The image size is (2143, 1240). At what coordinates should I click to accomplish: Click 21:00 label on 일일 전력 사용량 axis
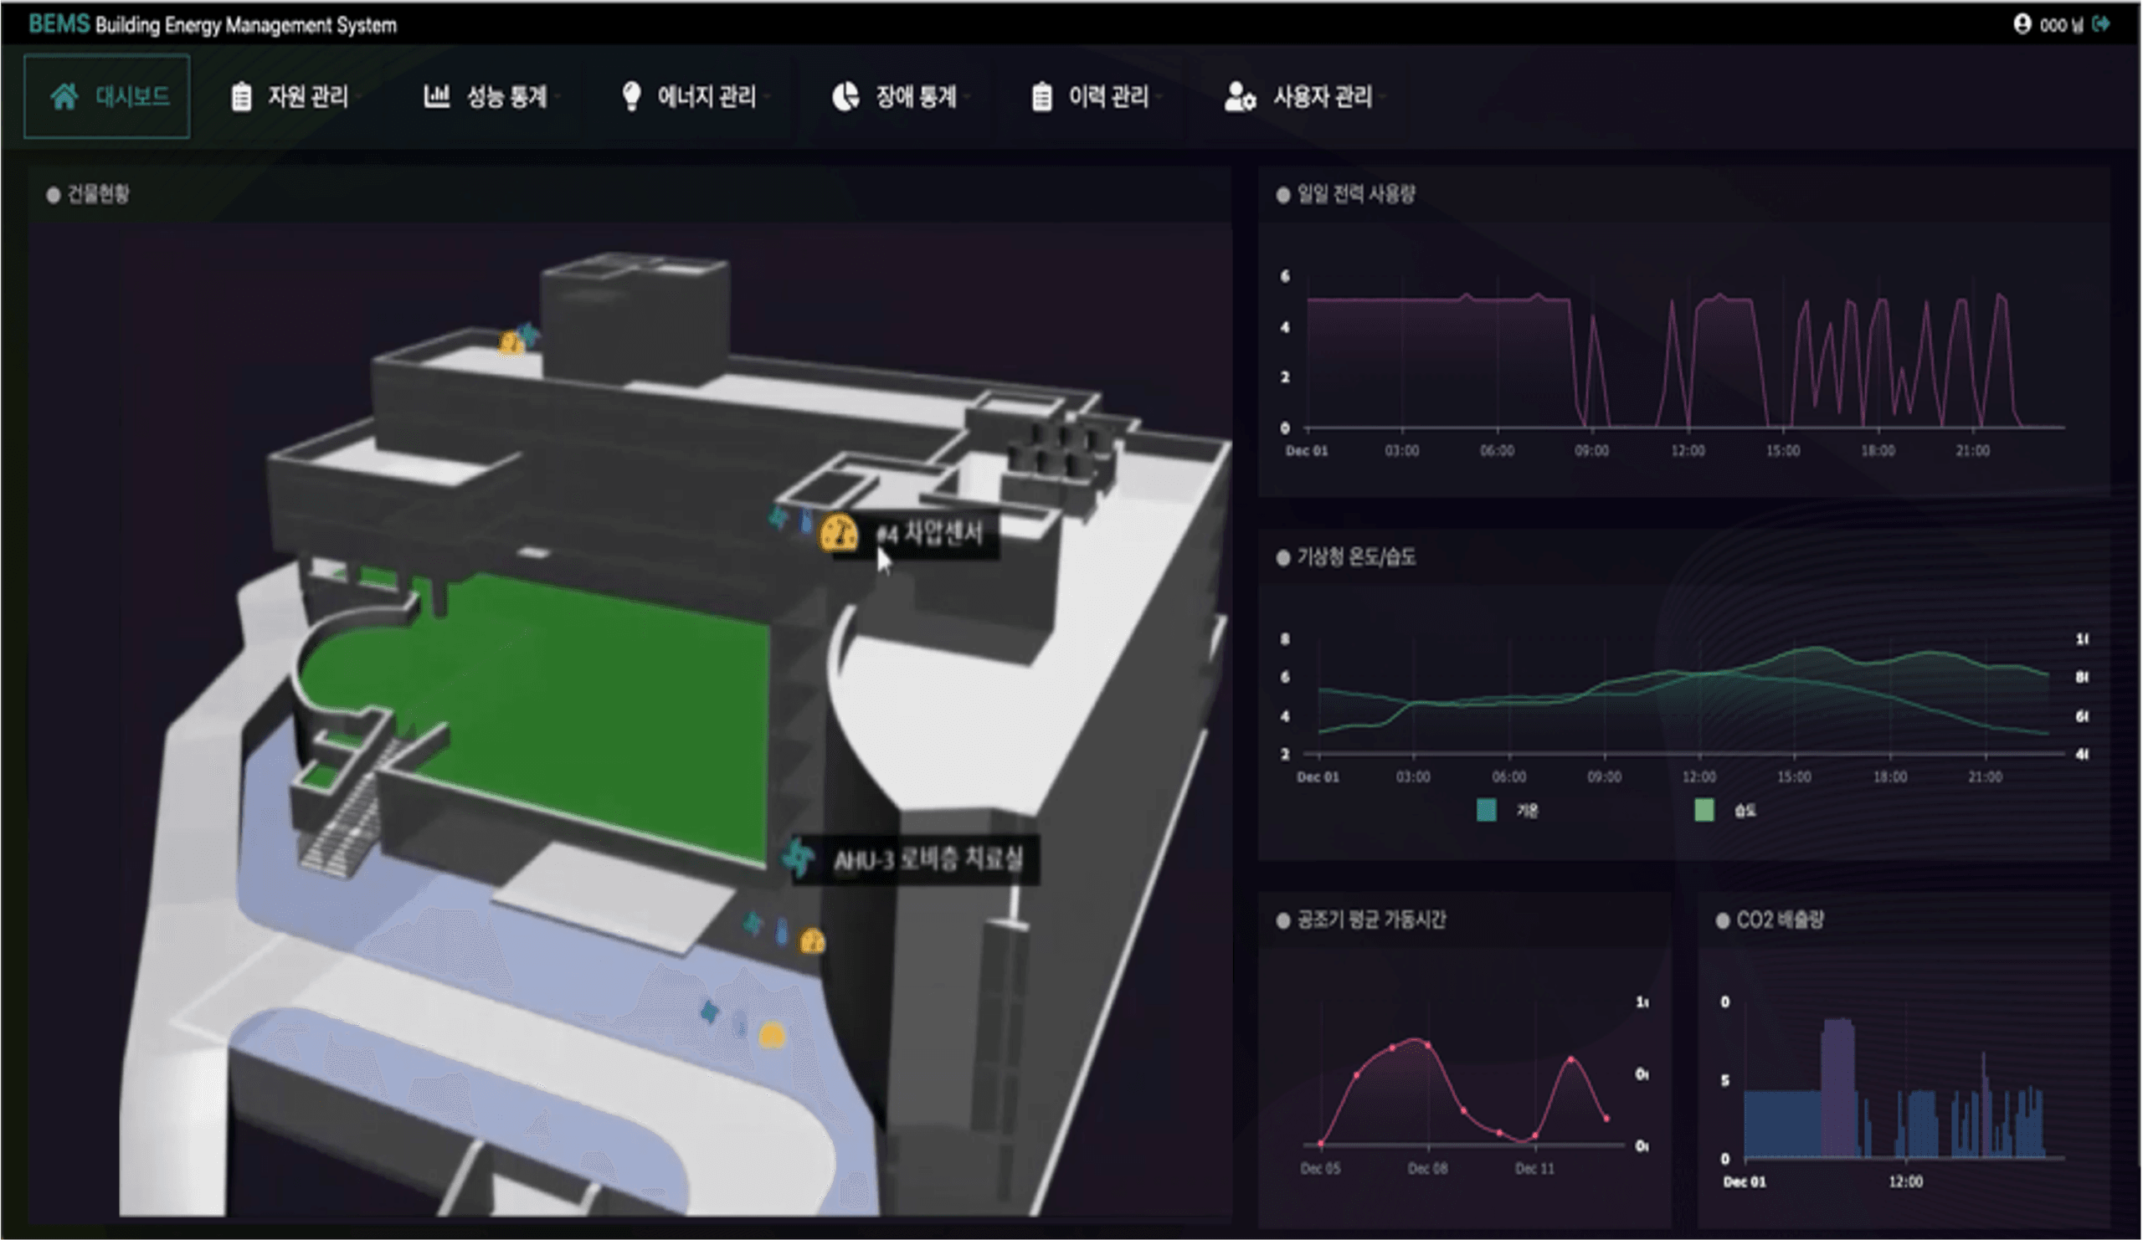point(1972,450)
